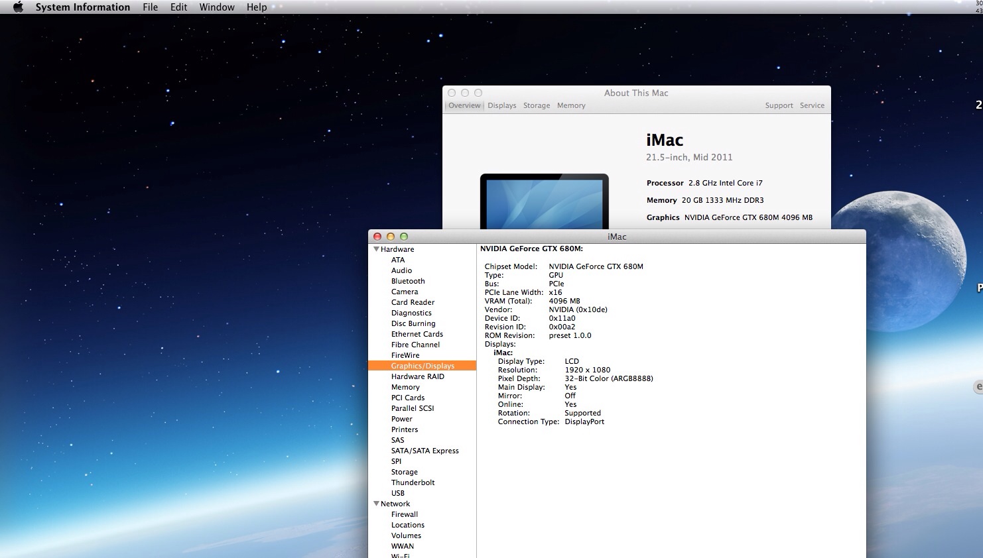Select the highlighted Graphics/Displays row
This screenshot has width=983, height=558.
point(422,366)
